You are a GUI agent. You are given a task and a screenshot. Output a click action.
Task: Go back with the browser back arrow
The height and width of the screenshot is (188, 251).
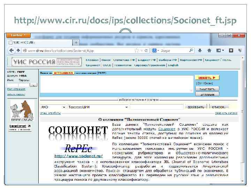click(12, 50)
